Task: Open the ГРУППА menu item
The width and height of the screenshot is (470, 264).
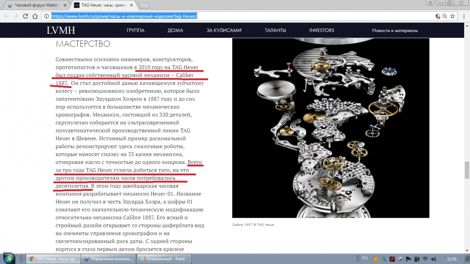Action: pyautogui.click(x=135, y=30)
